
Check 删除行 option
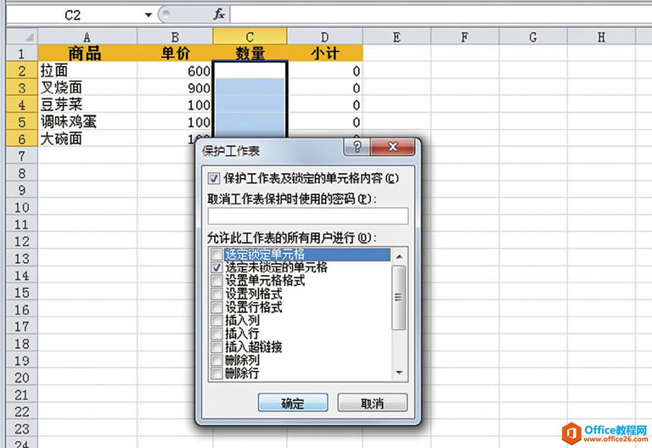click(x=216, y=373)
